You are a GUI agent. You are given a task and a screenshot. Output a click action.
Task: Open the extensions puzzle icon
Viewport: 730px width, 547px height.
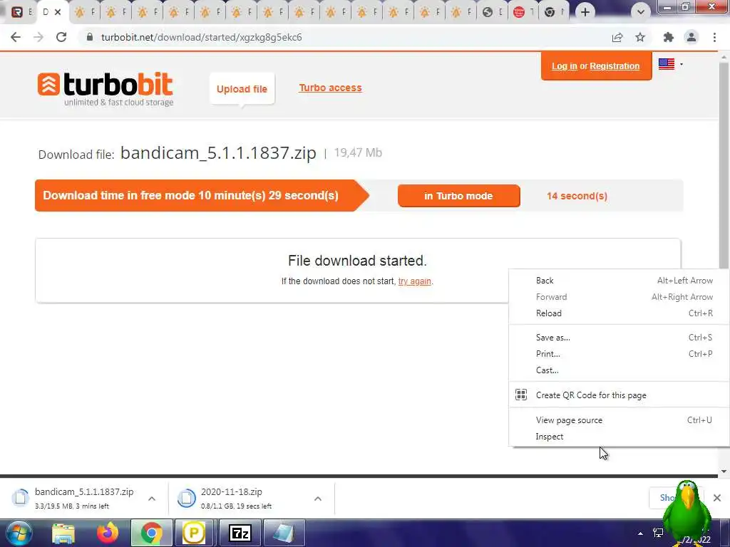coord(669,37)
